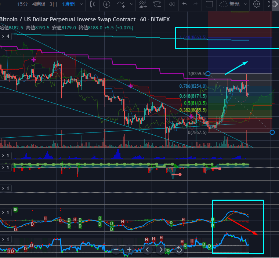Click Fibonacci level label 0(7867.5)
This screenshot has width=279, height=258.
pos(197,132)
